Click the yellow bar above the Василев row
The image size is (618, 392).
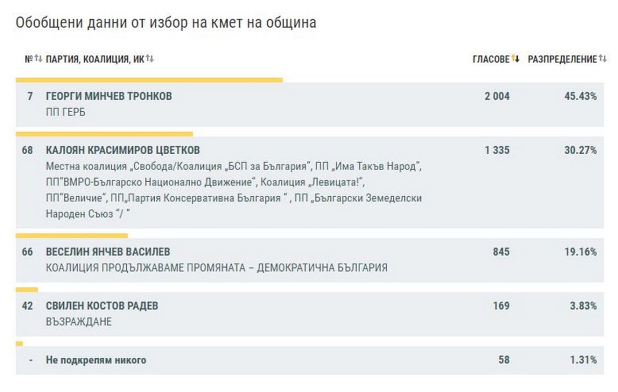72,236
